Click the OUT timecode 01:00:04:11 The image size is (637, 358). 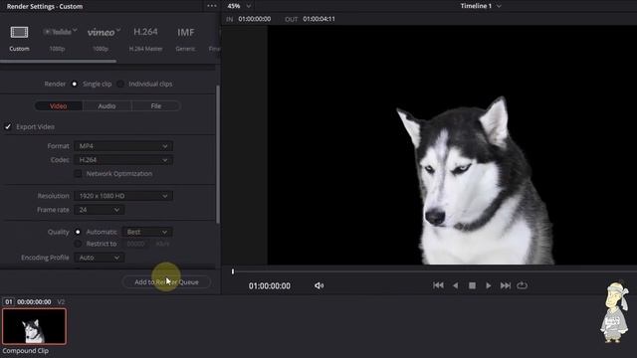(318, 19)
